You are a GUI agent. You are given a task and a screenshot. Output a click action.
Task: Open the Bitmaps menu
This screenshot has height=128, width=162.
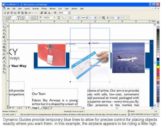tap(53, 9)
